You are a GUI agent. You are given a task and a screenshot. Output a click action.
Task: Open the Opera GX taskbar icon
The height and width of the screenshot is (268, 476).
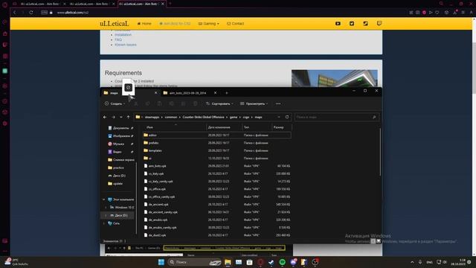[x=260, y=262]
